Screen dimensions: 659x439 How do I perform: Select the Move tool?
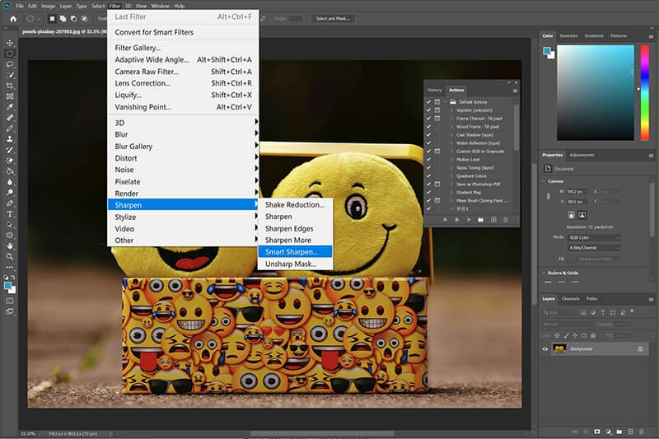[10, 42]
